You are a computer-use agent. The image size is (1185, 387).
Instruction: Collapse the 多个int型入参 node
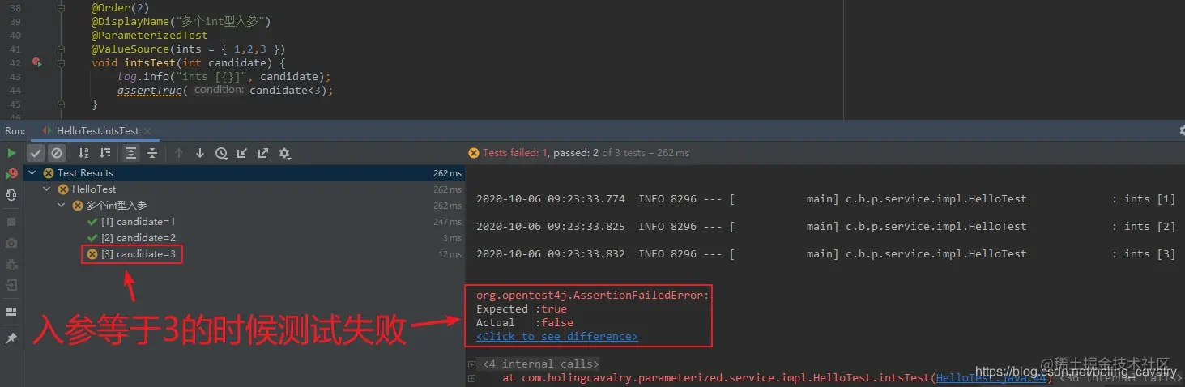(x=62, y=206)
